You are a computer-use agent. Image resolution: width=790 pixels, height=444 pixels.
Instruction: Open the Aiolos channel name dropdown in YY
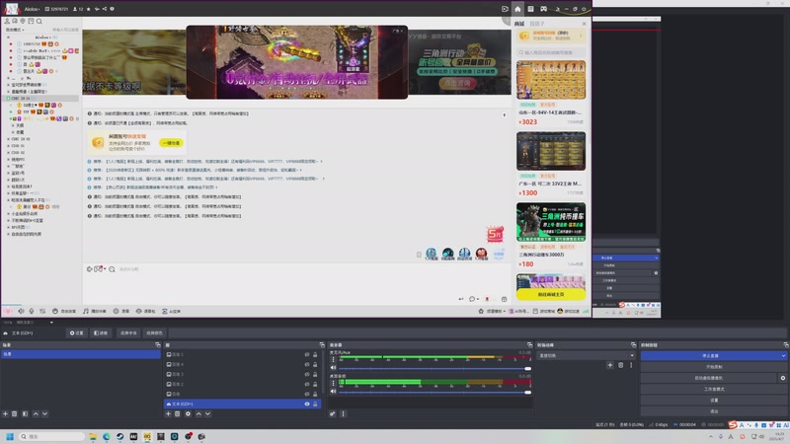[33, 9]
